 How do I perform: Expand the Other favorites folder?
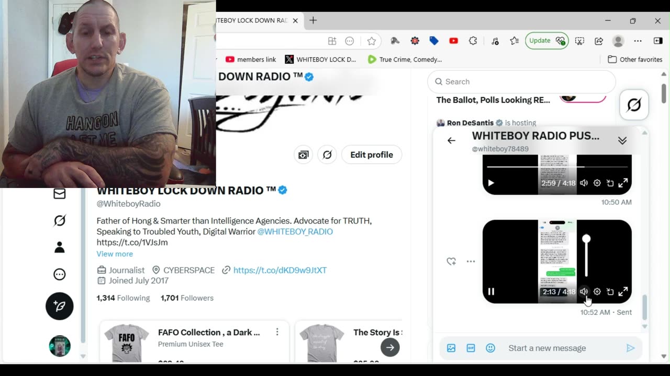click(x=635, y=60)
